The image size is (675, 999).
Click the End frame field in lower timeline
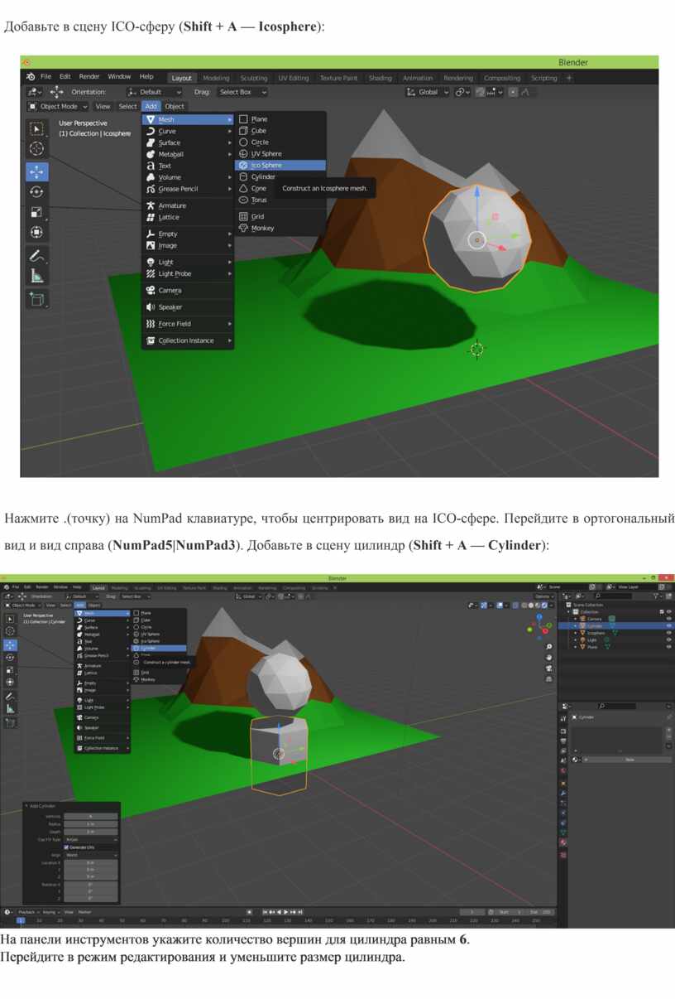pyautogui.click(x=541, y=912)
